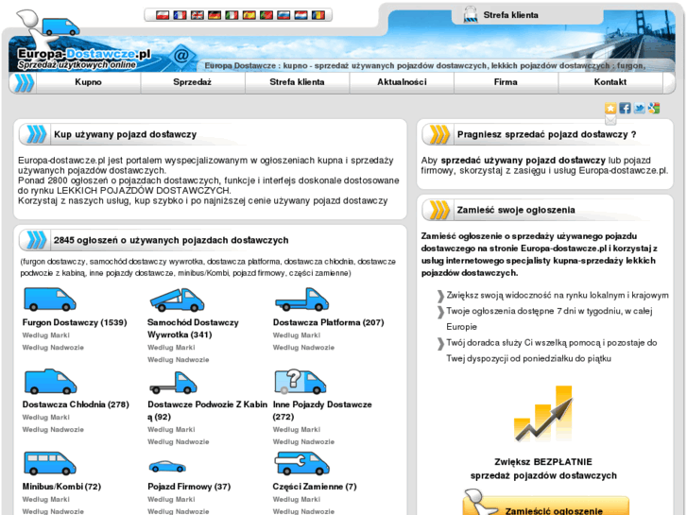Image resolution: width=687 pixels, height=515 pixels.
Task: Click the Dostawcza Platforma flatbed icon
Action: (301, 300)
